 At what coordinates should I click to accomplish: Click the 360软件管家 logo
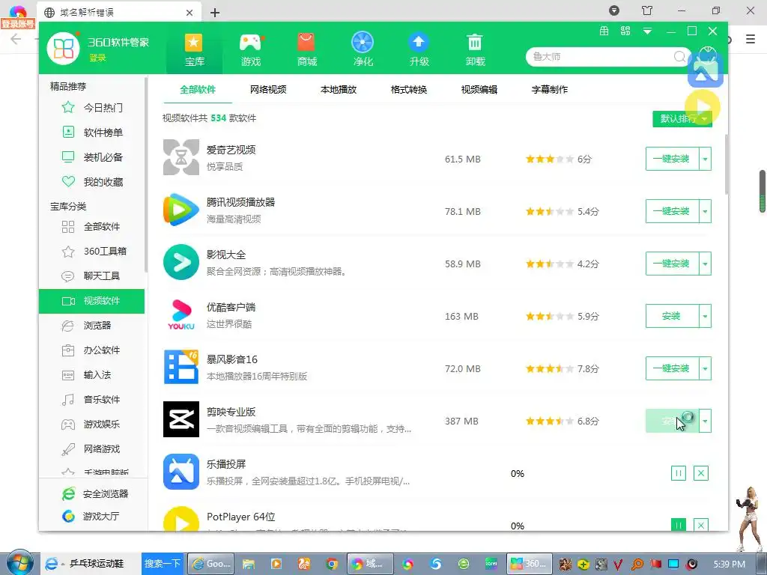pyautogui.click(x=63, y=49)
